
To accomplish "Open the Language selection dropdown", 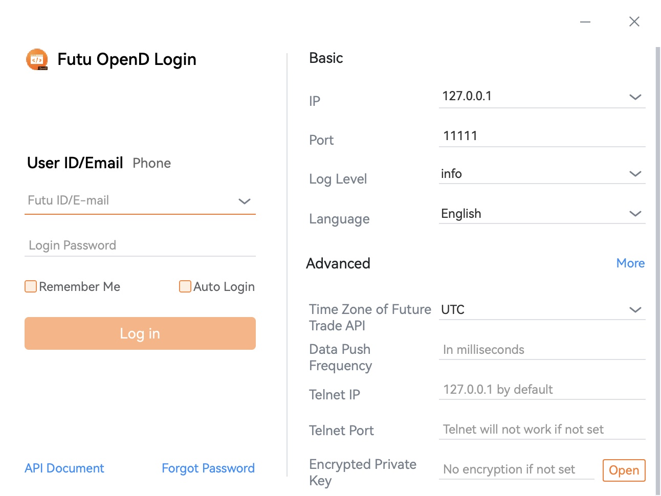I will click(635, 214).
